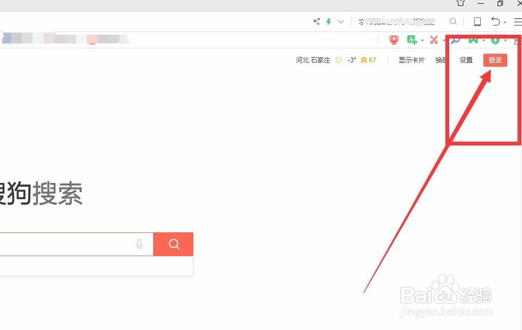
Task: Click the red scissors screenshot icon
Action: pyautogui.click(x=434, y=40)
